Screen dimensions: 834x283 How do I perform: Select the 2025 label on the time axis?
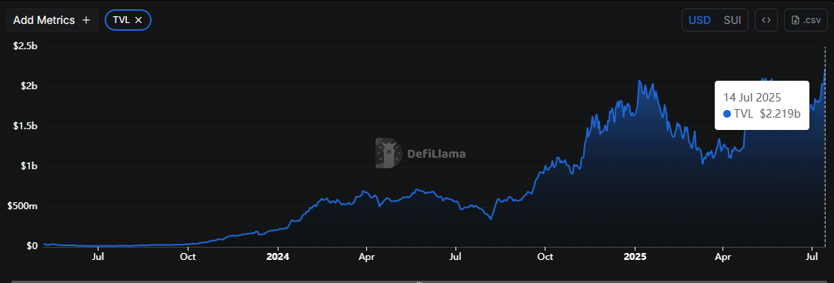coord(635,257)
